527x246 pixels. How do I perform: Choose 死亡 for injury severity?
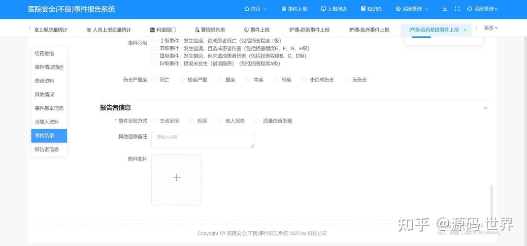[154, 80]
